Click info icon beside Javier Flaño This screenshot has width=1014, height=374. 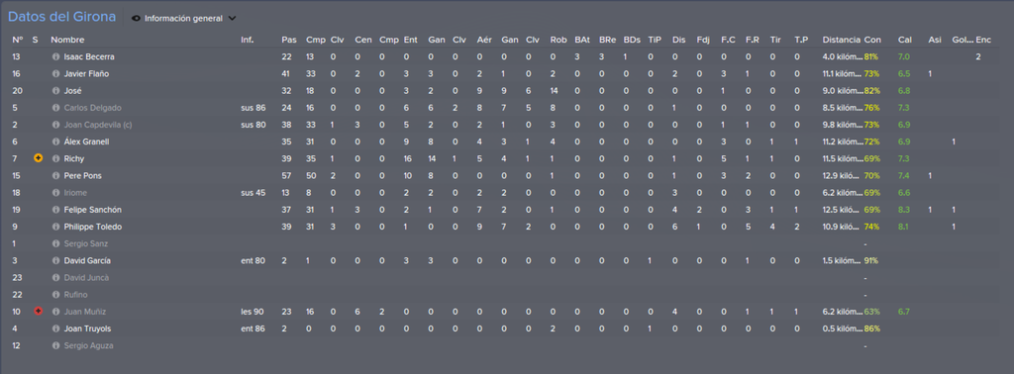click(55, 73)
